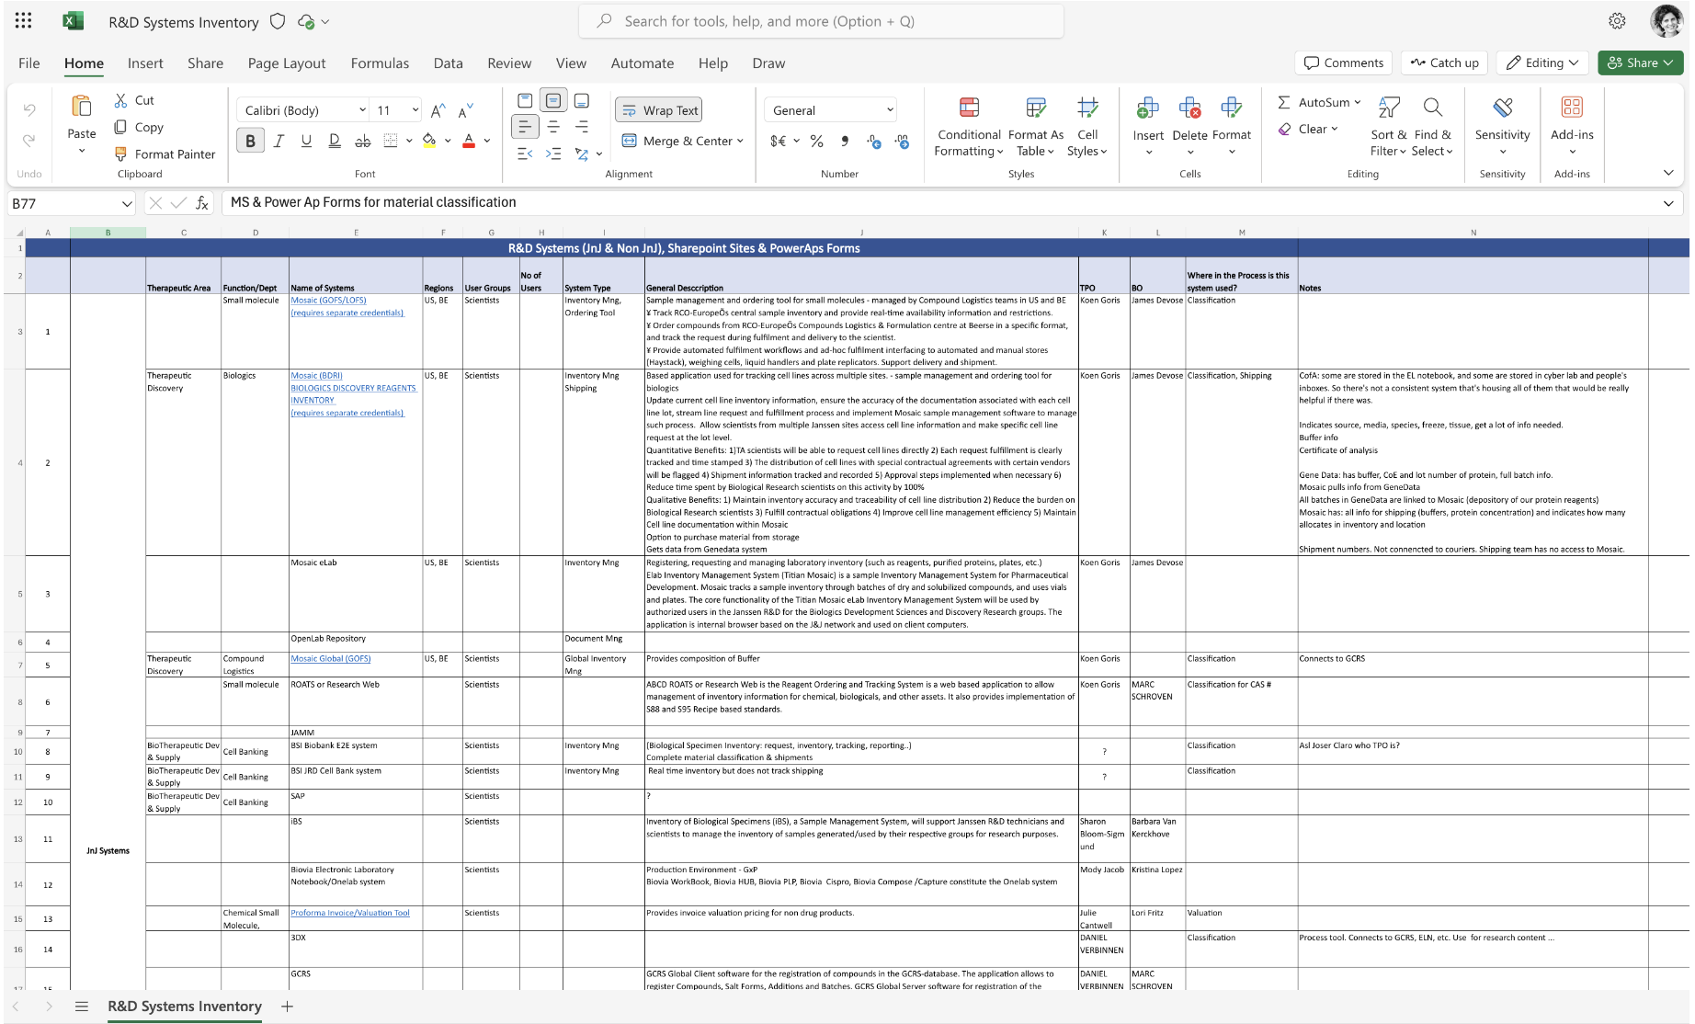This screenshot has height=1024, width=1695.
Task: Click the Excel logo icon
Action: 73,21
